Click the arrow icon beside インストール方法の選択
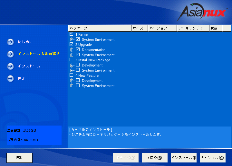 click(11, 54)
